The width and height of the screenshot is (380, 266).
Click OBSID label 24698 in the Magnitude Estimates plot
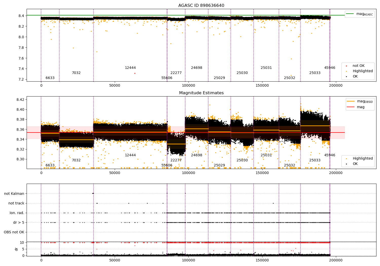(197, 155)
